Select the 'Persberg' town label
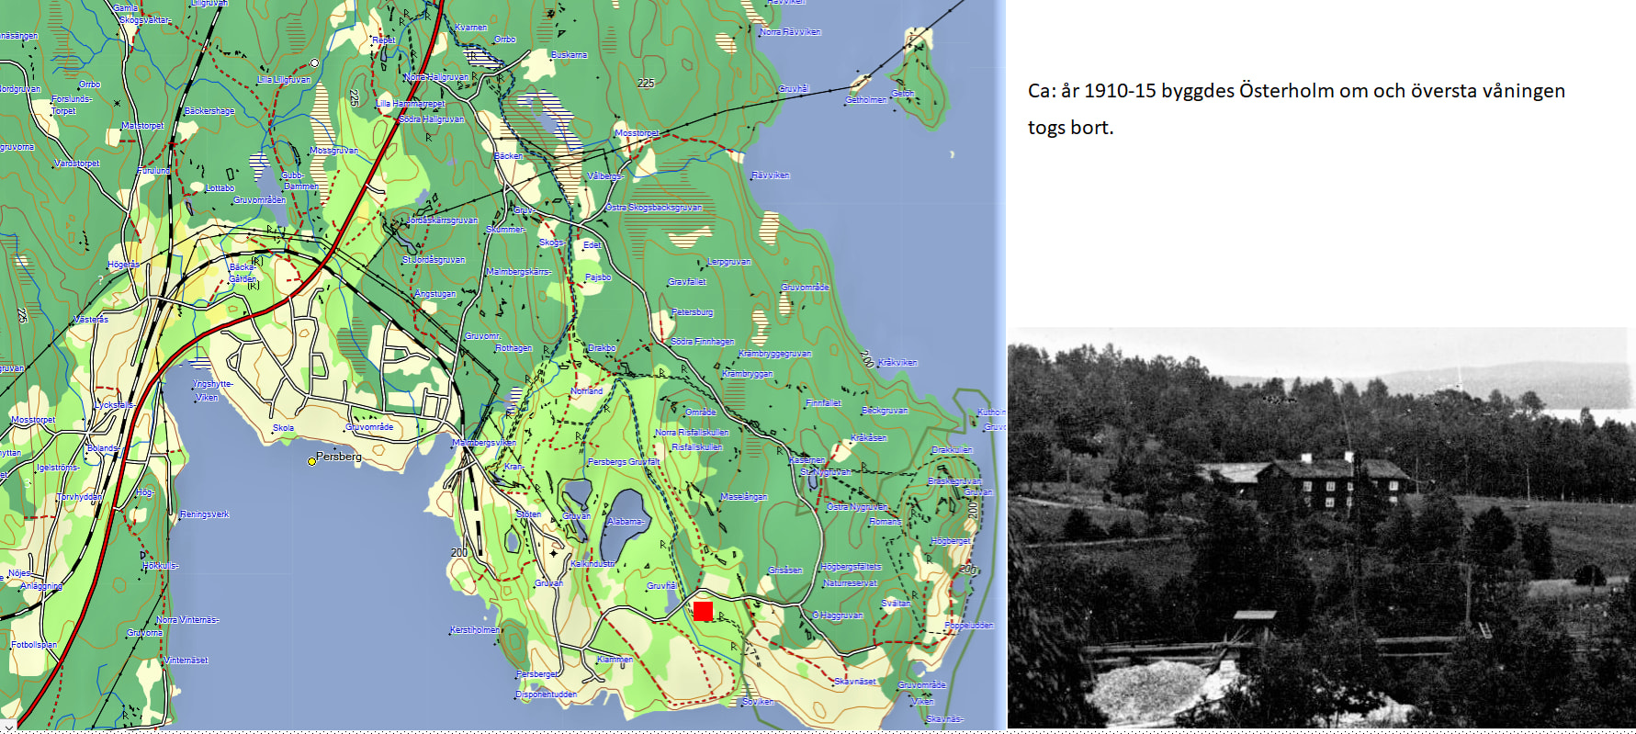 pyautogui.click(x=339, y=457)
